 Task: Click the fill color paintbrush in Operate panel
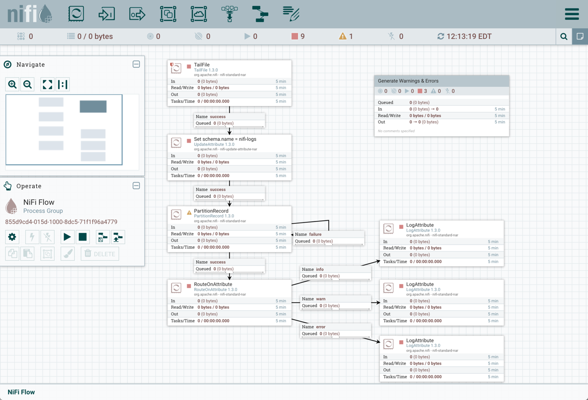69,254
